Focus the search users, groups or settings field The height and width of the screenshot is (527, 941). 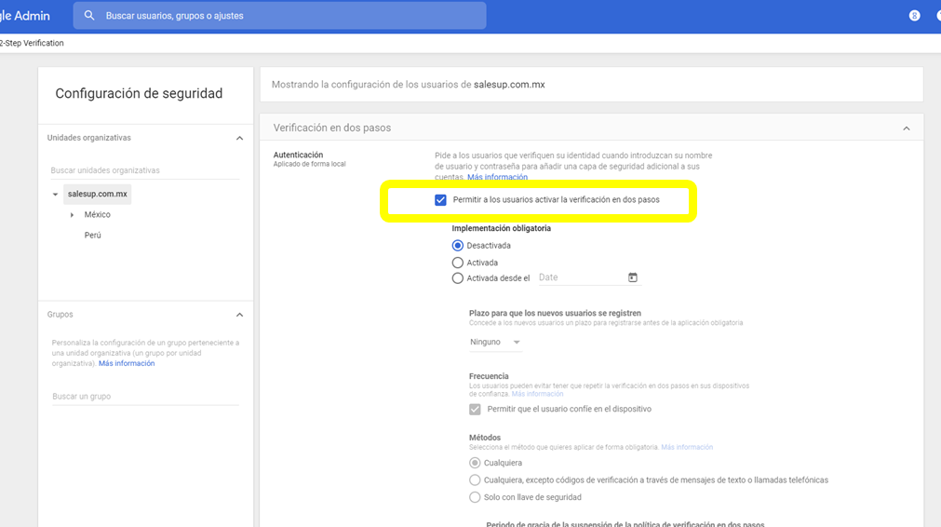tap(279, 16)
